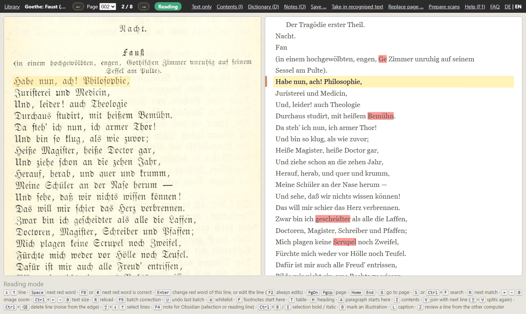Open the Save ... menu
Viewport: 526px width, 314px height.
point(319,7)
